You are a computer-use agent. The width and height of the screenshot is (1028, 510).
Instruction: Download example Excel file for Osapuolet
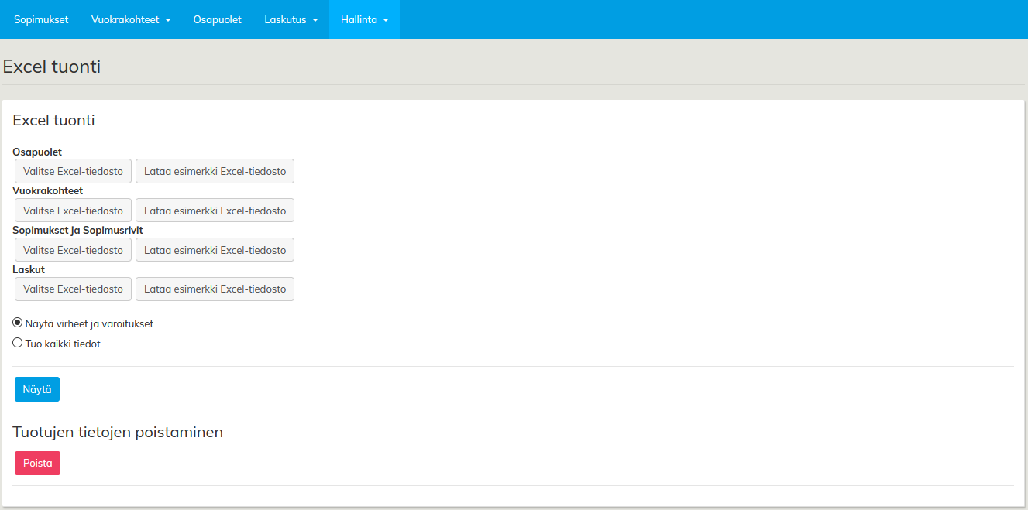[215, 171]
